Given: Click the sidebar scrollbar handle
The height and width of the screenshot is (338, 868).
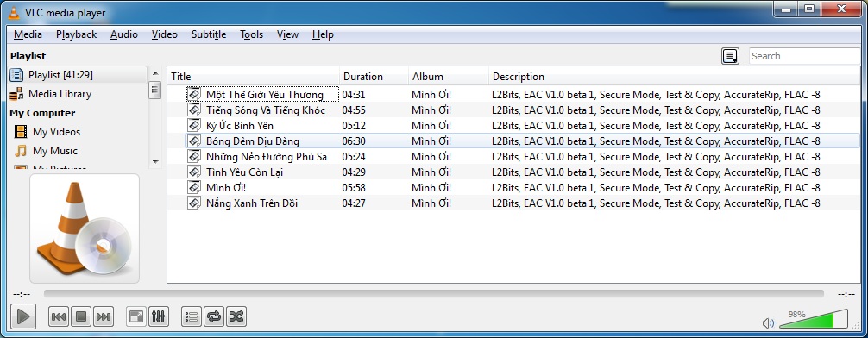Looking at the screenshot, I should pos(155,91).
